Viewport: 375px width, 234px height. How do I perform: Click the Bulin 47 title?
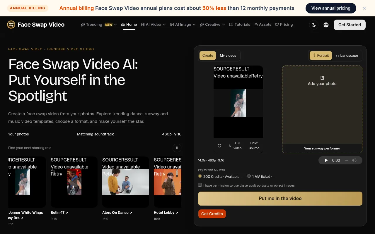[x=58, y=213]
